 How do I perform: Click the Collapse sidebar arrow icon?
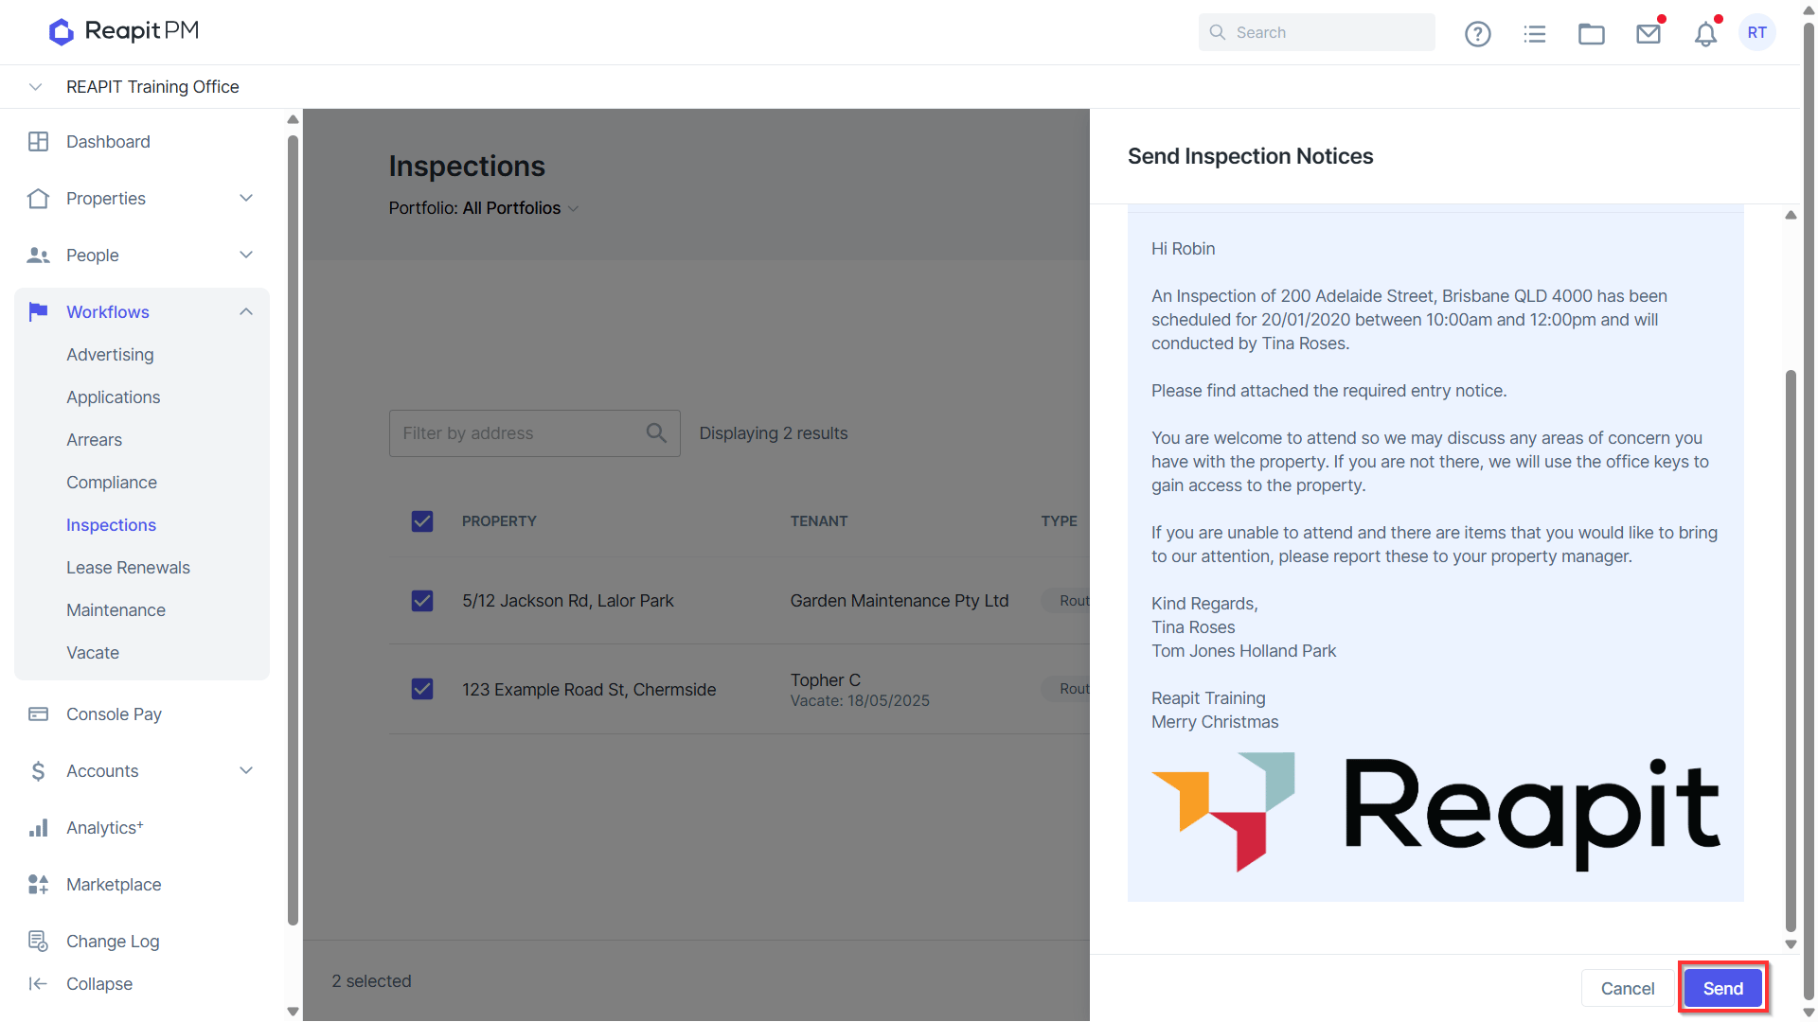coord(38,984)
